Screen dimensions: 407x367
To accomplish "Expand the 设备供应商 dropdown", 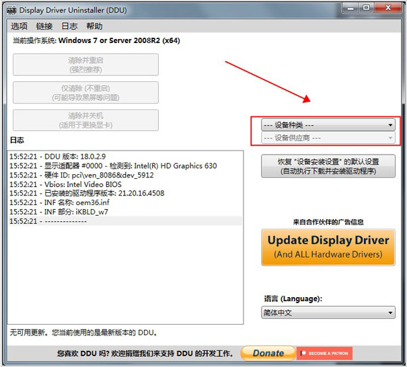I will pos(328,138).
